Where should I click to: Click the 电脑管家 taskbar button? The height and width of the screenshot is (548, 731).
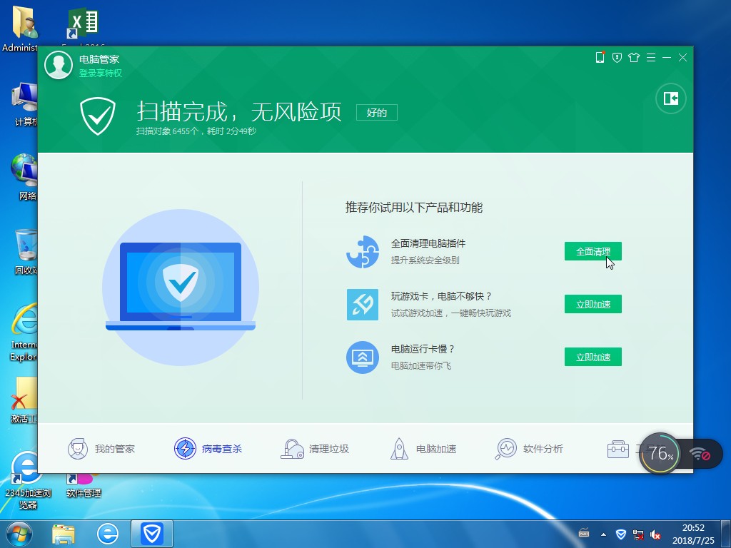coord(152,534)
